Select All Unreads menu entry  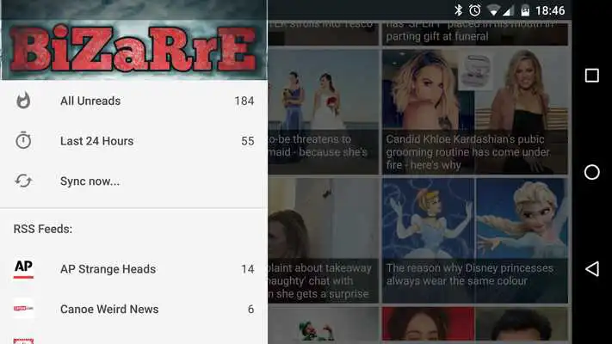[134, 101]
